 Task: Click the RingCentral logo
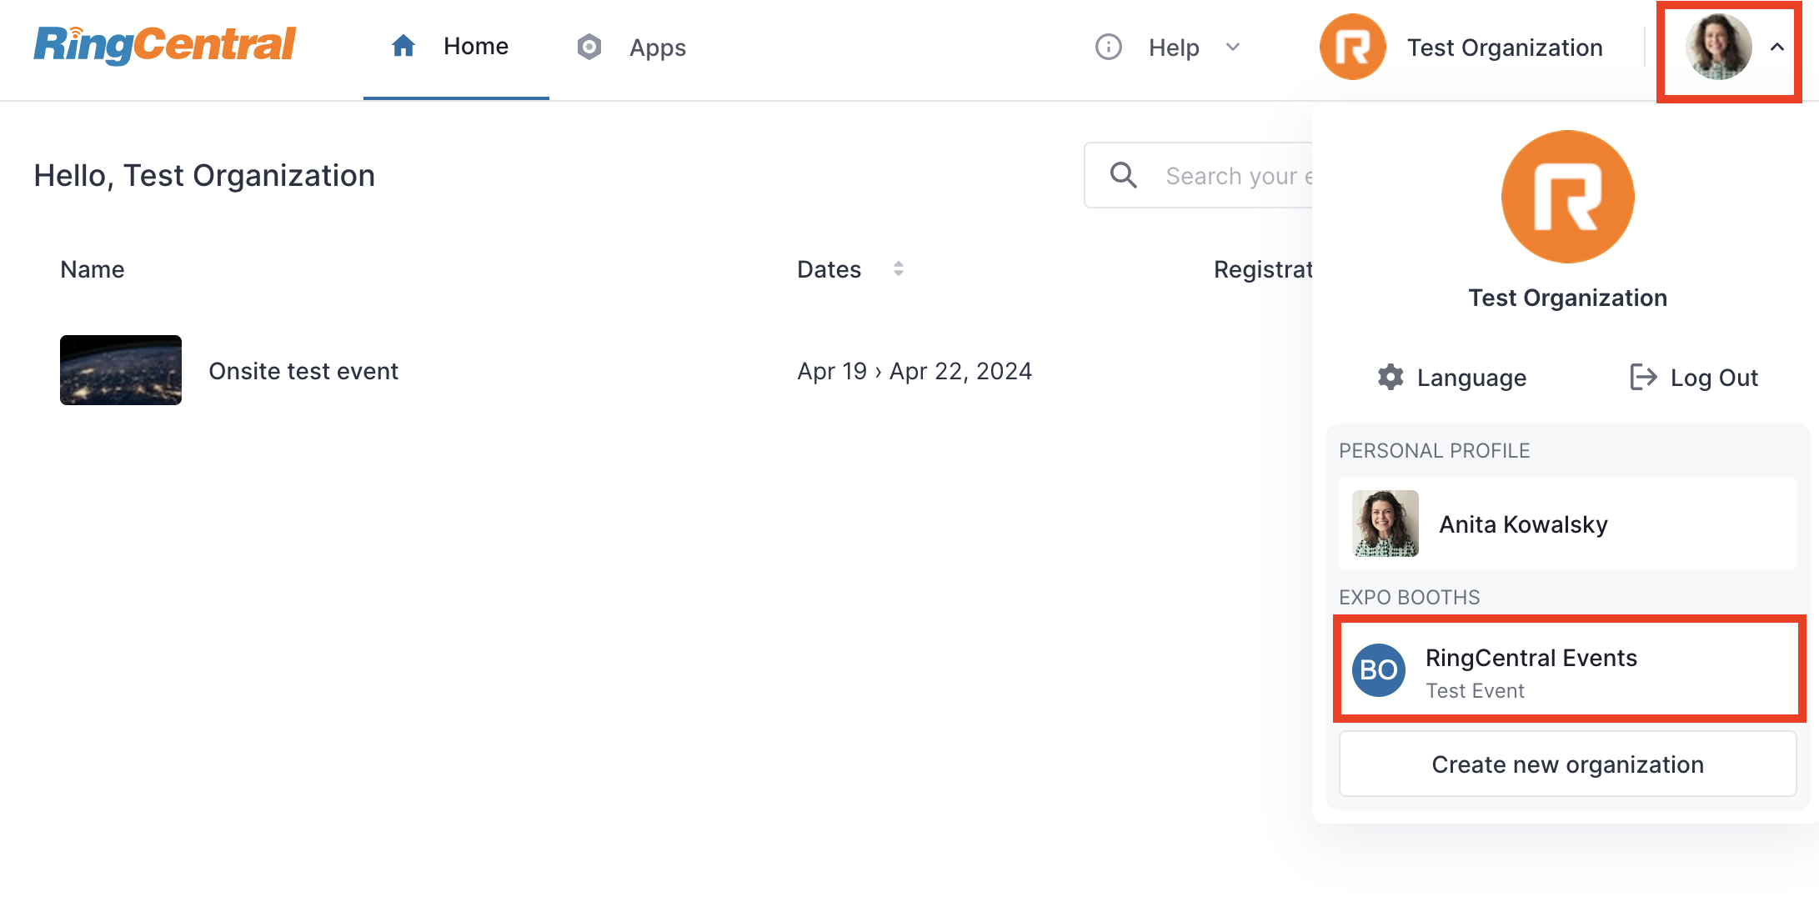click(164, 45)
